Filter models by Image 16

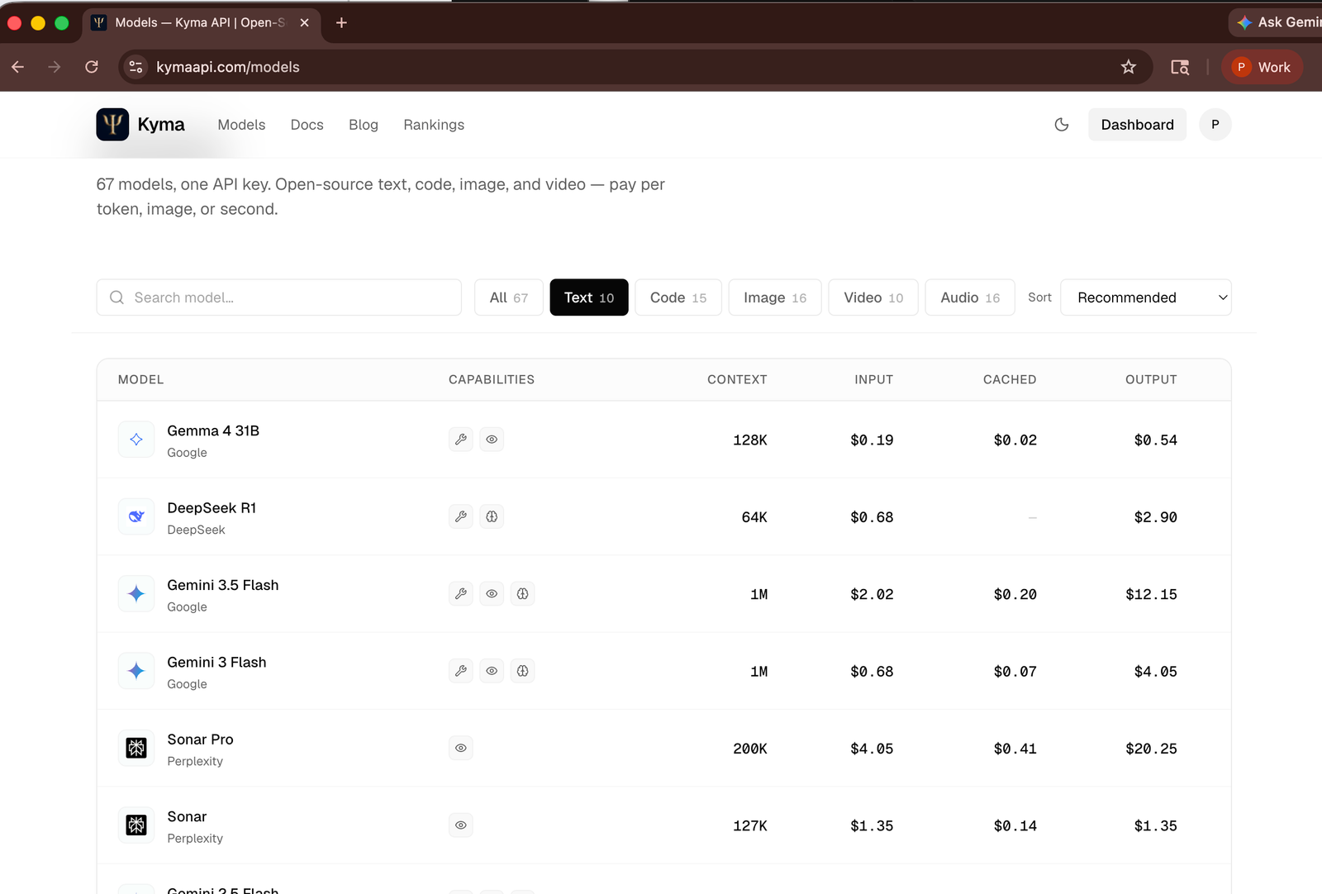click(775, 297)
